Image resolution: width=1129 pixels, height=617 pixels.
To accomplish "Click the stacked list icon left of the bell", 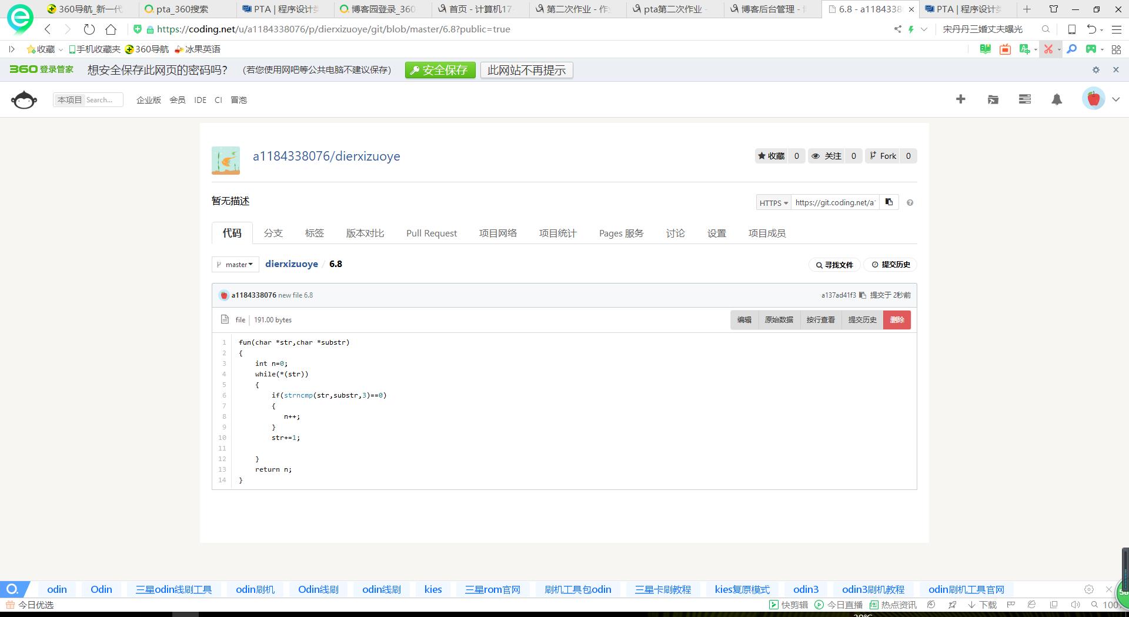I will click(1025, 99).
